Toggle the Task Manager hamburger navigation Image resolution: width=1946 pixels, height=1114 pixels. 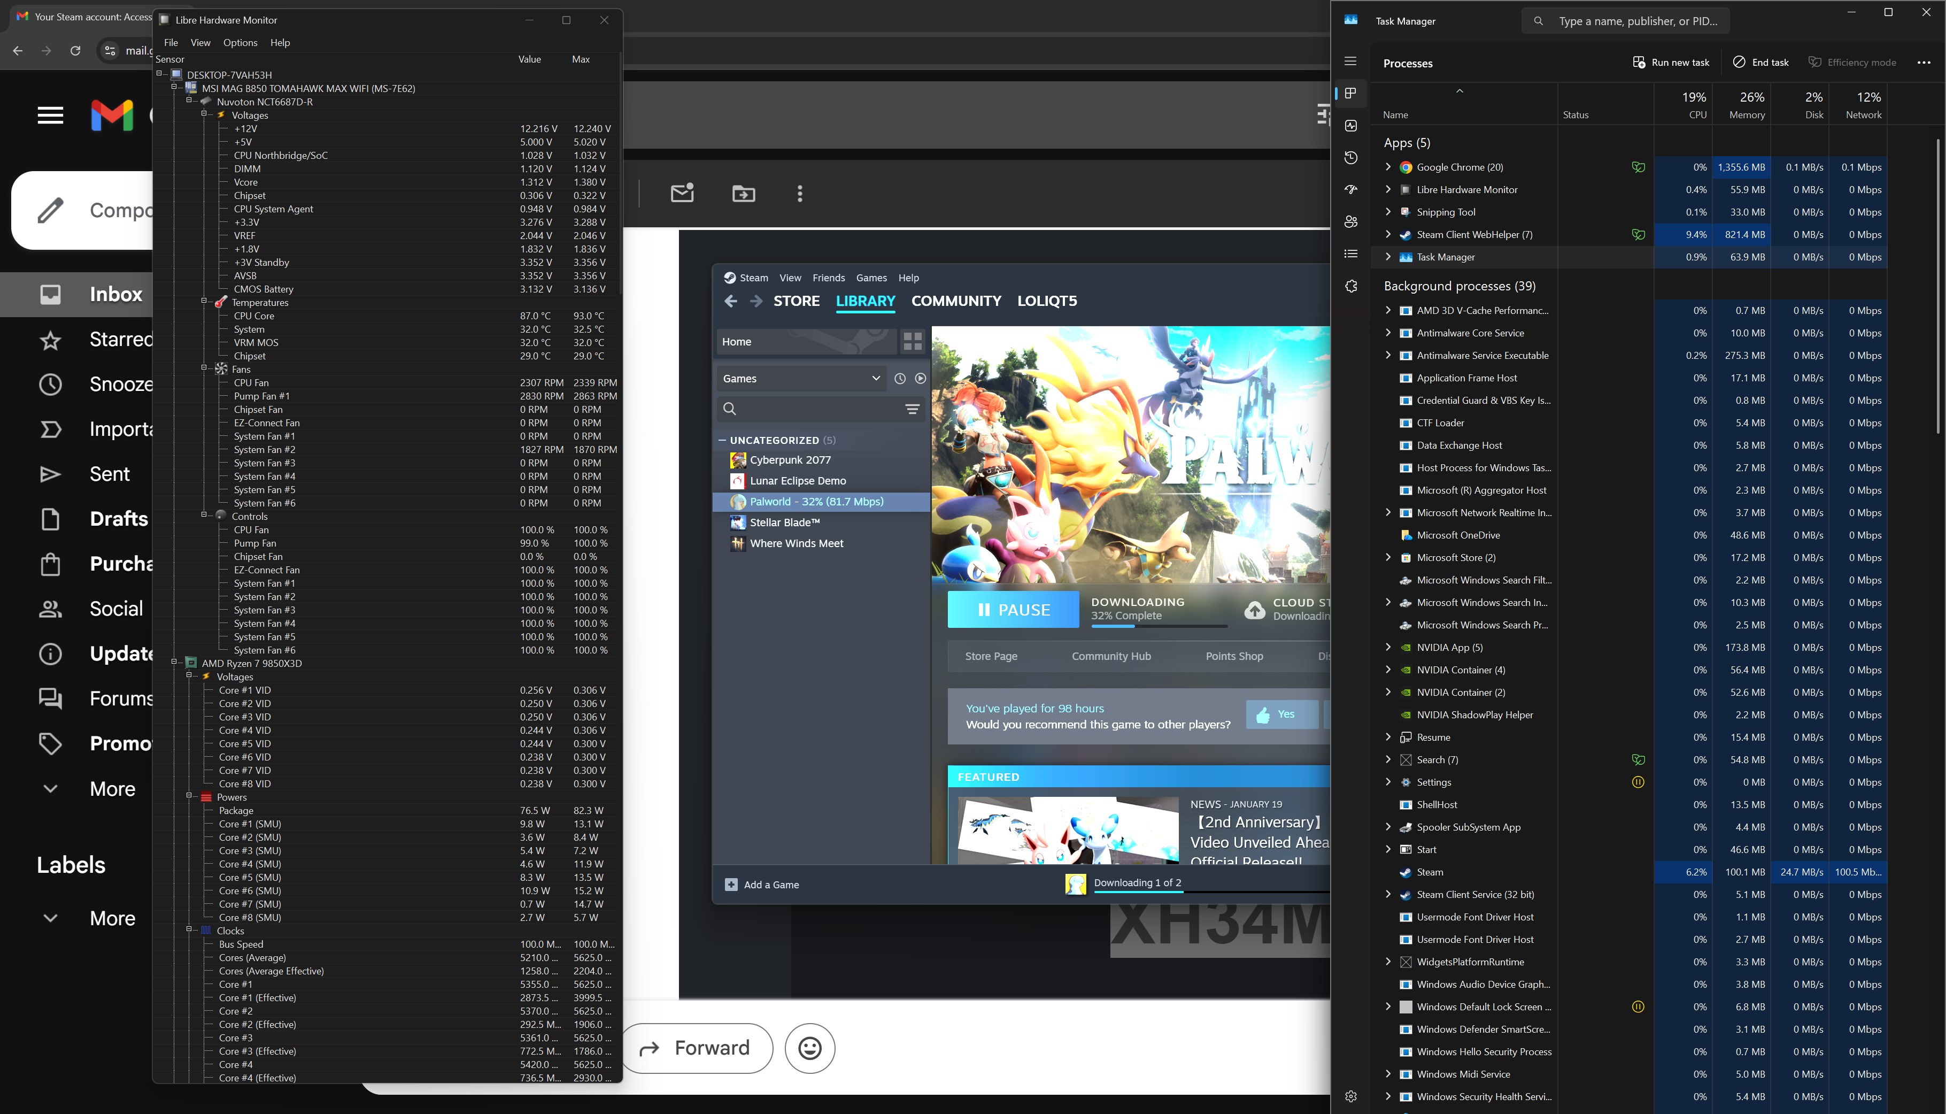click(1351, 61)
